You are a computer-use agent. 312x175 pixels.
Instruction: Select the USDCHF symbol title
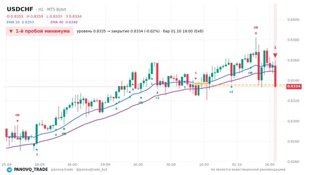[20, 9]
